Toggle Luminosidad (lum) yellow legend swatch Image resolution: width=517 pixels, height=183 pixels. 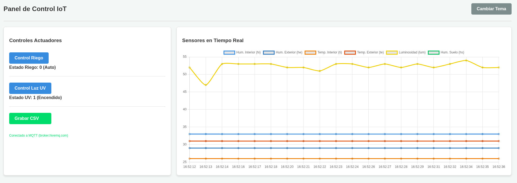pos(392,53)
